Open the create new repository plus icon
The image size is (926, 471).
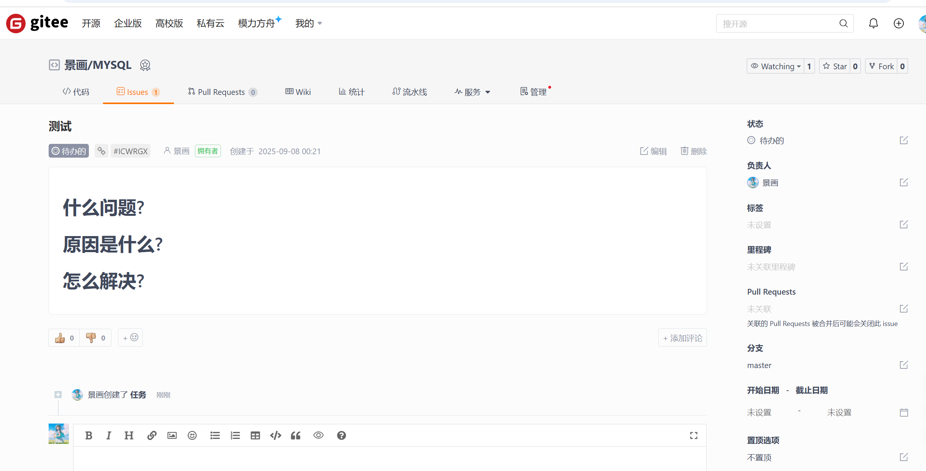pyautogui.click(x=899, y=23)
